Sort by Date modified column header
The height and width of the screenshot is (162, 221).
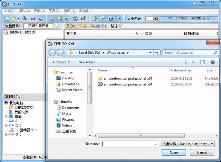(x=182, y=70)
